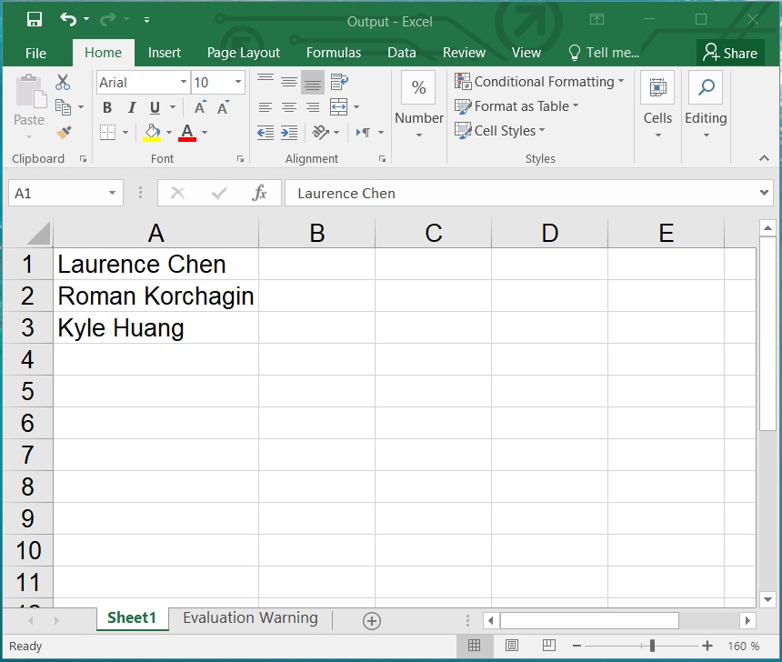Screen dimensions: 782x662
Task: Save the workbook via Quick Access toolbar
Action: pyautogui.click(x=35, y=18)
